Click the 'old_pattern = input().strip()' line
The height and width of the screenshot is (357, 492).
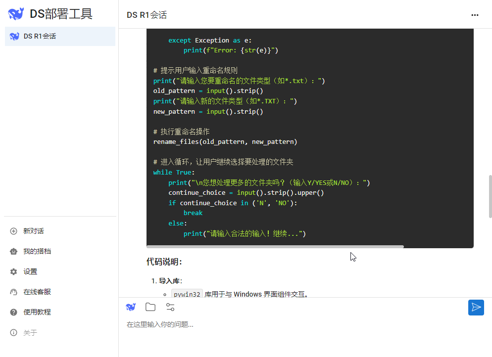[x=208, y=91]
